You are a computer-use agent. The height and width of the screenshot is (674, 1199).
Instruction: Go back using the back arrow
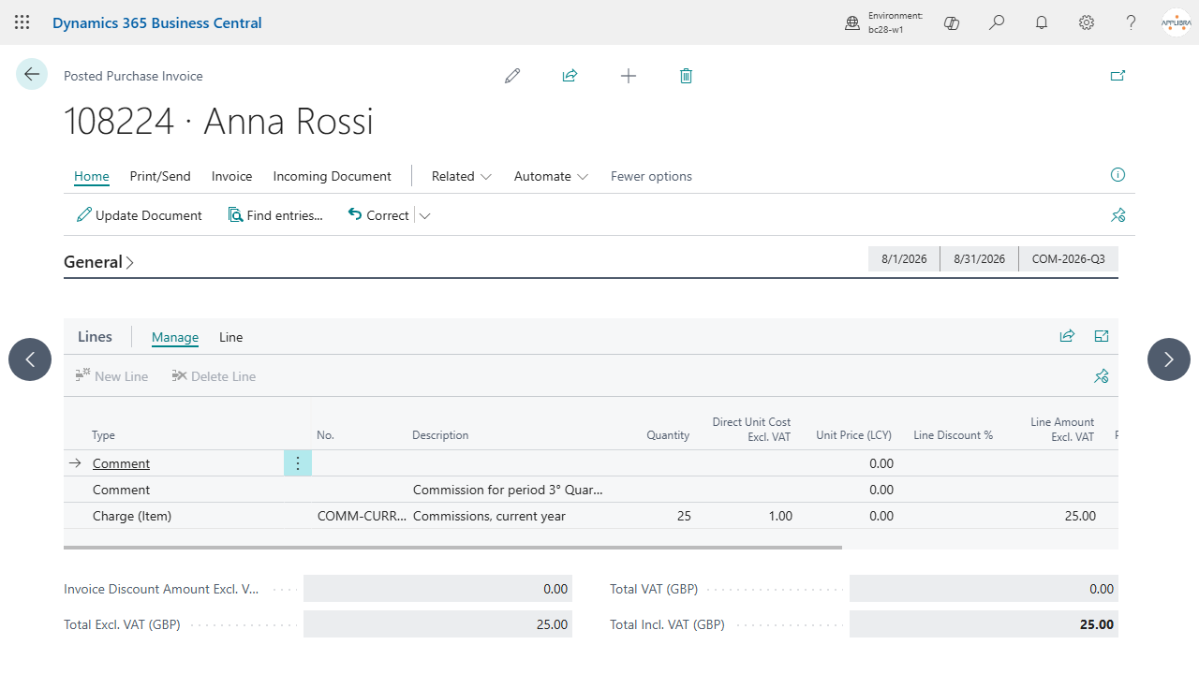coord(32,74)
